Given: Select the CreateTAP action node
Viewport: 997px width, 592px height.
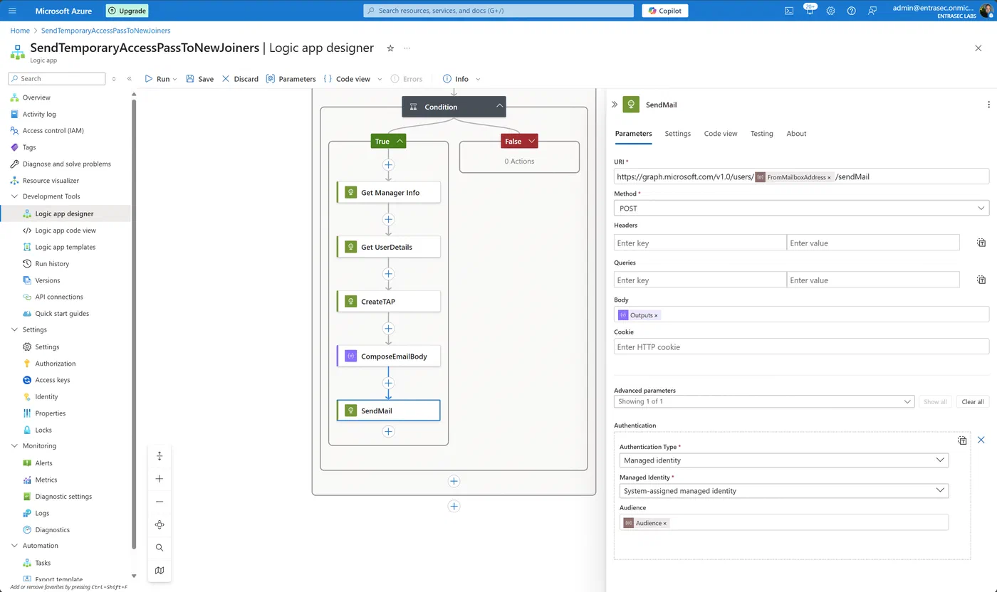Looking at the screenshot, I should click(388, 302).
